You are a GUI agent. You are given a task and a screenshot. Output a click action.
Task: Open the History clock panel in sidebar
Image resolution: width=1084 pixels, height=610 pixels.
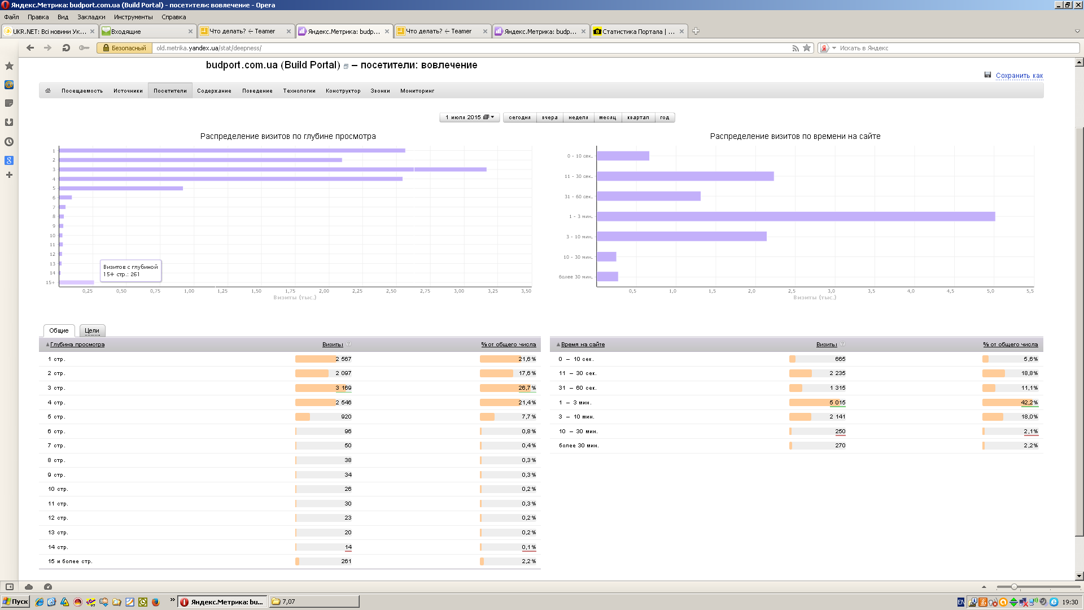(9, 142)
